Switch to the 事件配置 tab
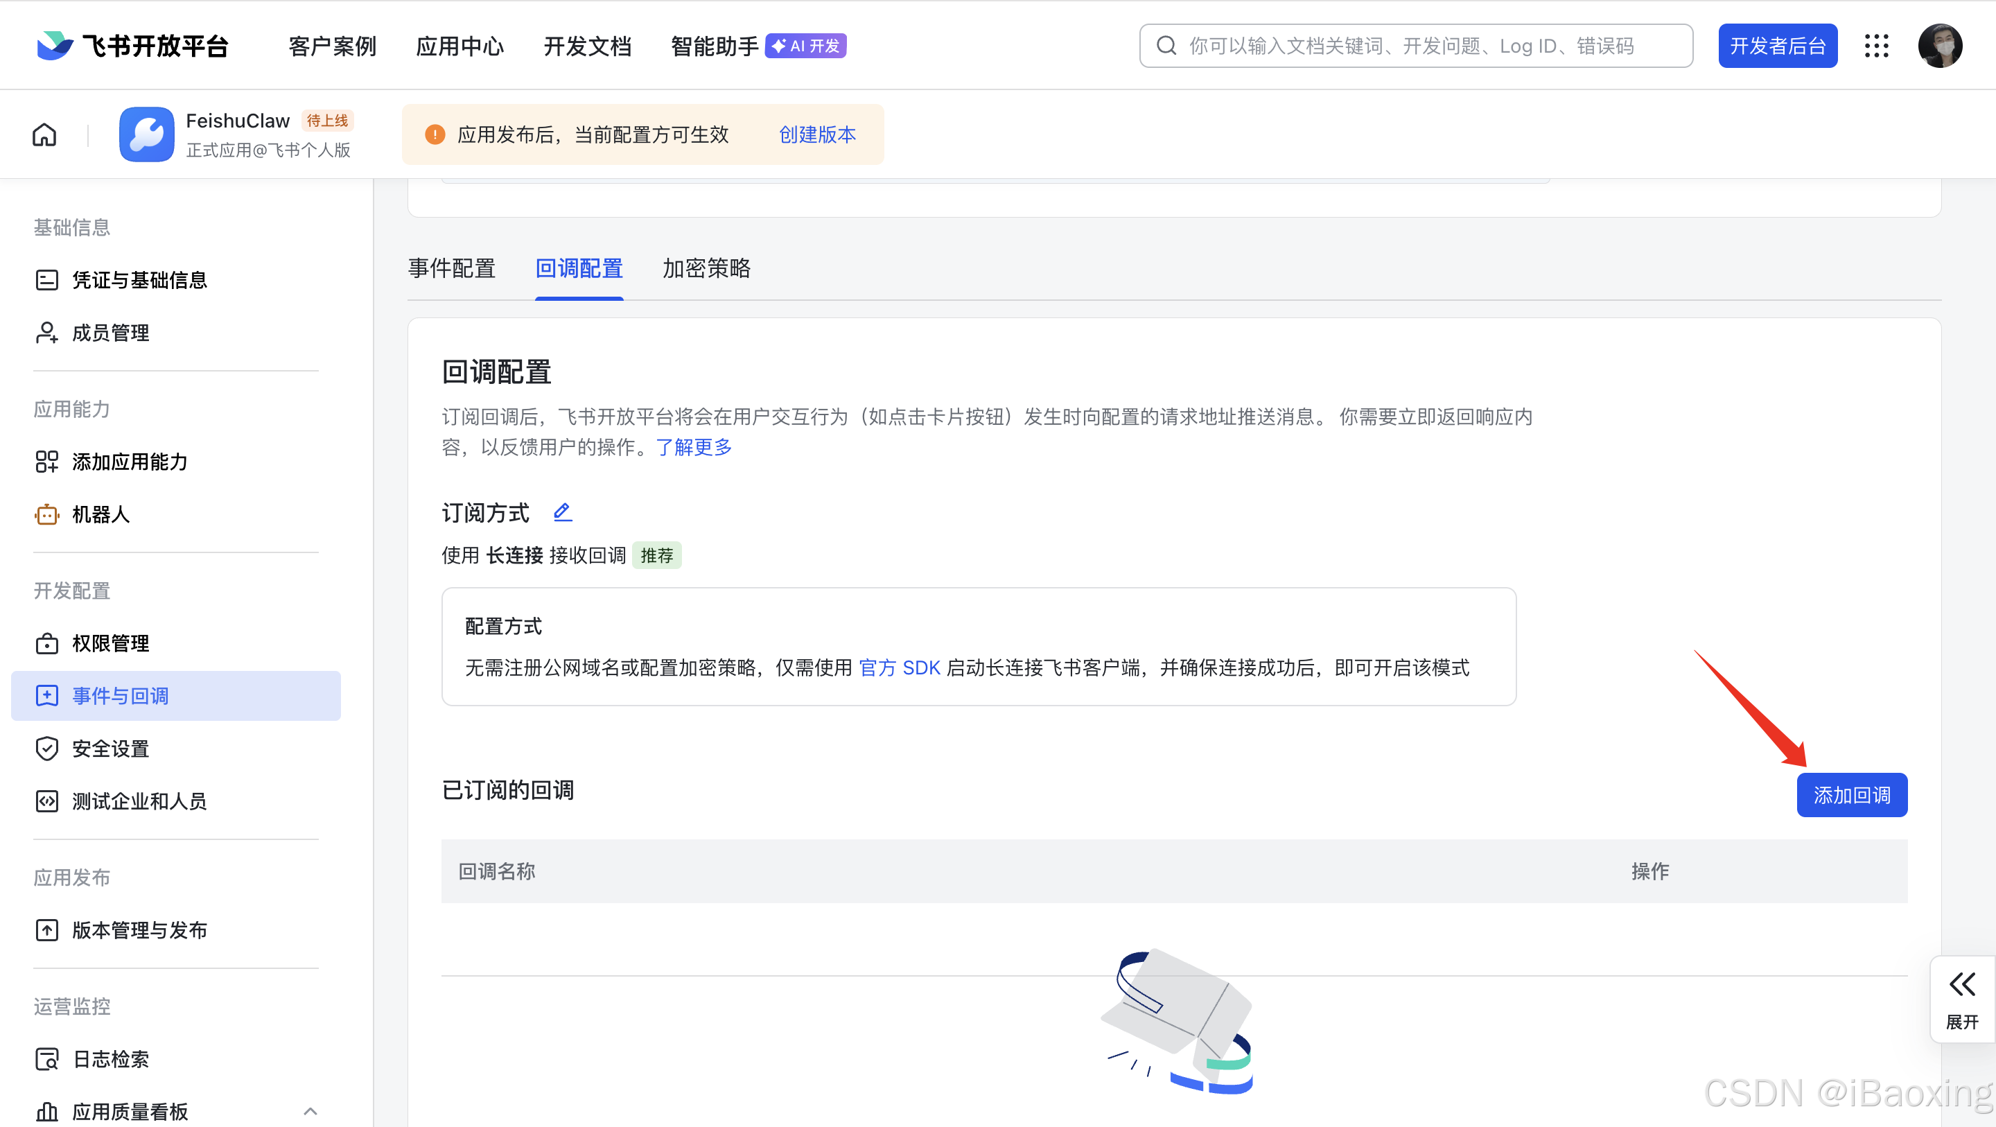 452,268
